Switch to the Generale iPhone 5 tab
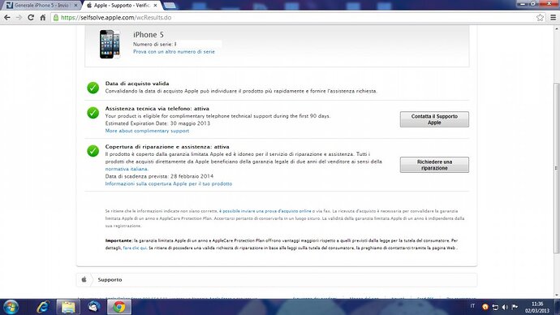Viewport: 560px width, 315px height. (x=41, y=6)
